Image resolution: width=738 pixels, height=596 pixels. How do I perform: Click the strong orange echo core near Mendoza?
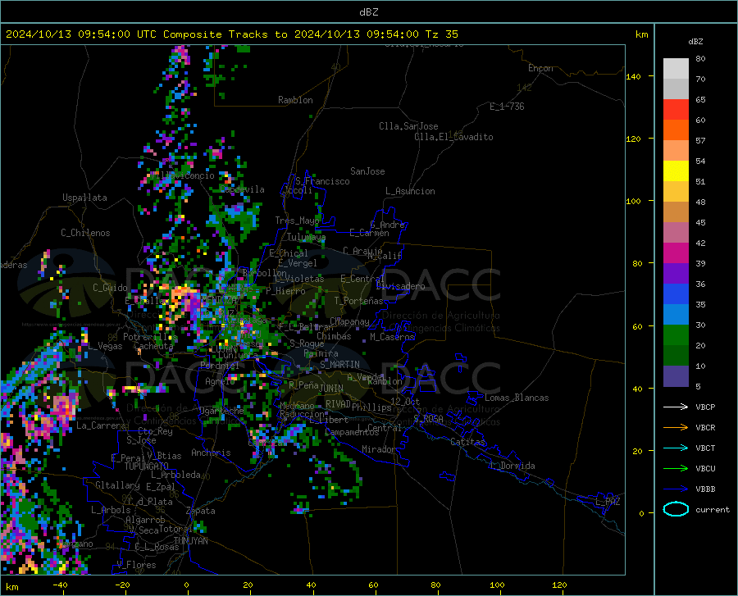(x=181, y=298)
